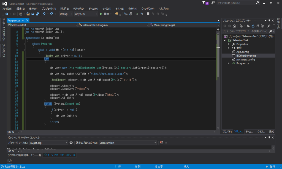Click Sync with Active Document arrows icon
This screenshot has height=169, width=282.
click(x=248, y=26)
